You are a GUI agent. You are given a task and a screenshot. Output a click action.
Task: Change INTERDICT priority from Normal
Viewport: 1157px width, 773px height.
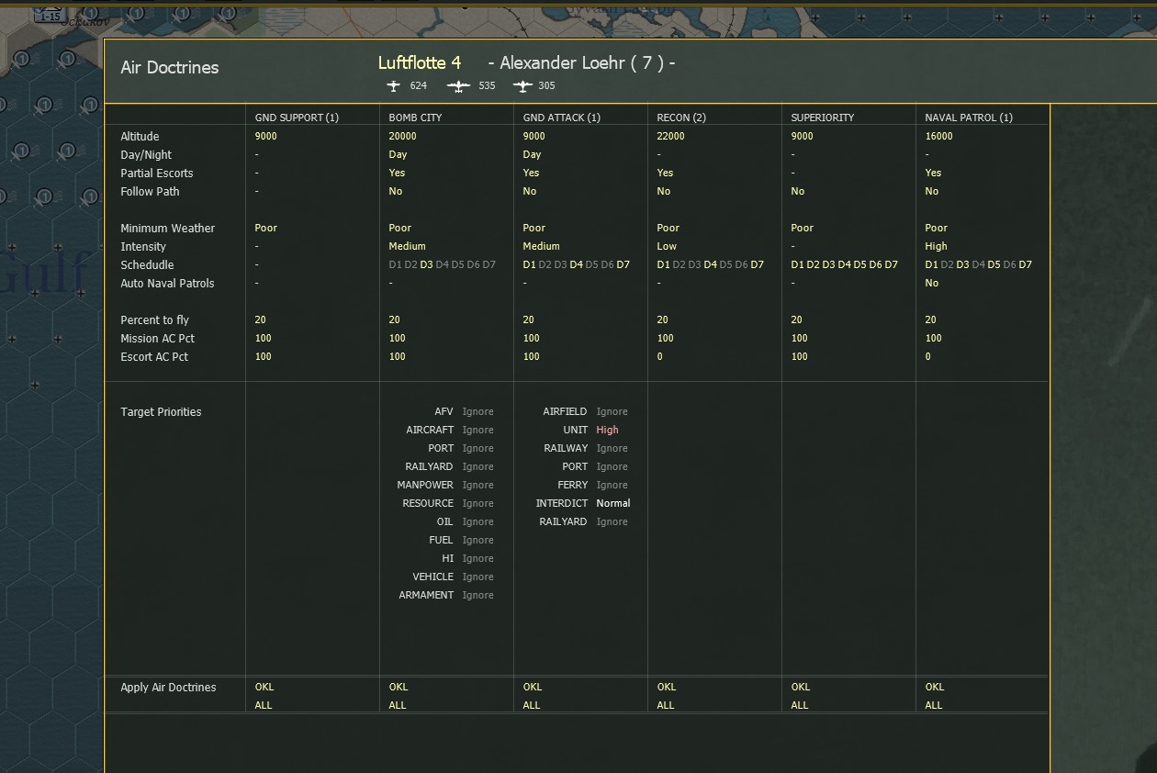pos(613,503)
